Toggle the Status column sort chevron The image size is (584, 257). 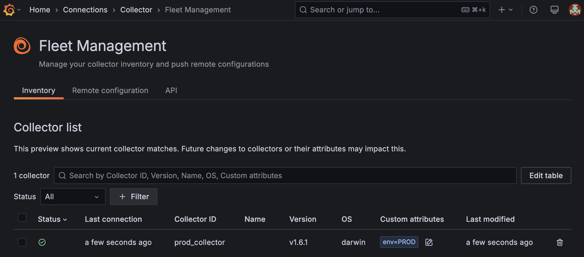(x=65, y=219)
